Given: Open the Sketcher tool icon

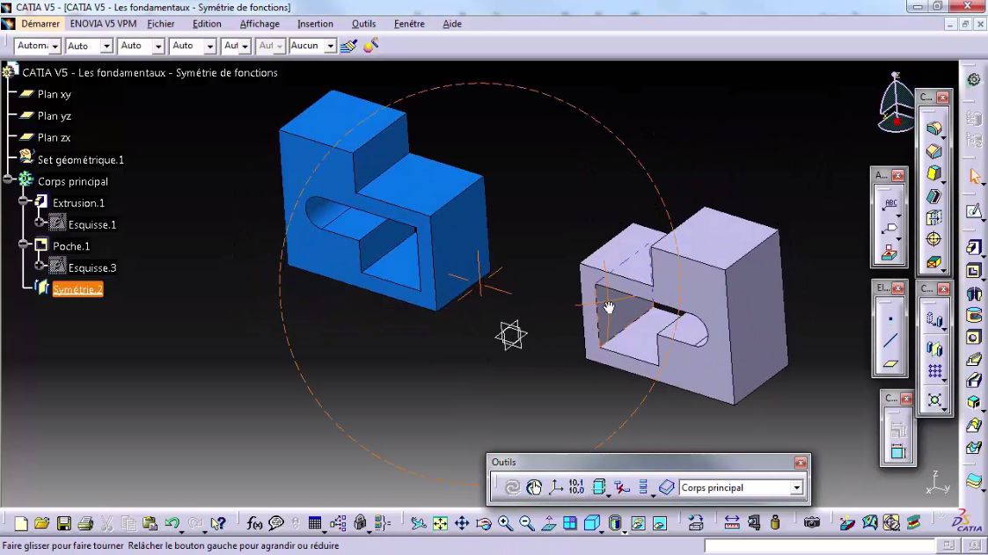Looking at the screenshot, I should click(x=975, y=210).
